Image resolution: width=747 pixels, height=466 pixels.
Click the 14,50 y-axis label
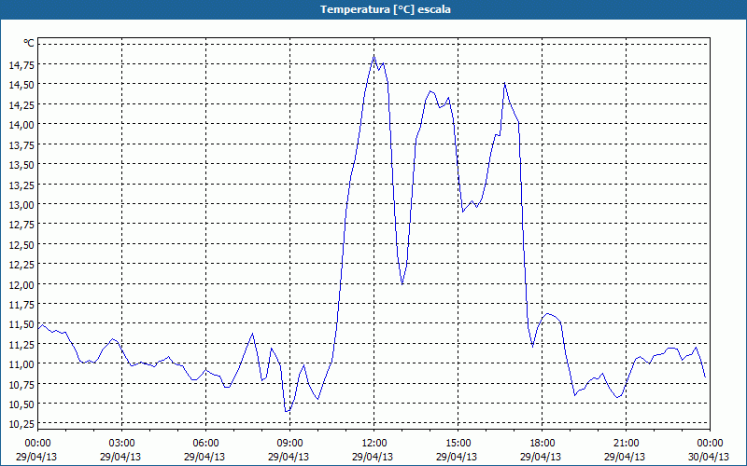coord(21,85)
